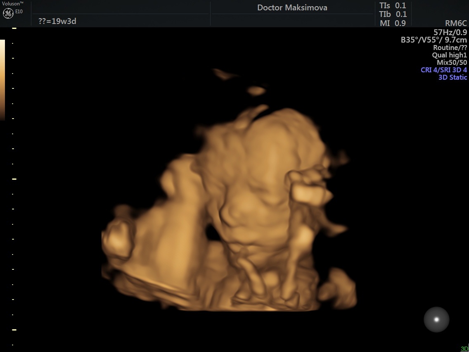Click the GE logo icon

[8, 14]
